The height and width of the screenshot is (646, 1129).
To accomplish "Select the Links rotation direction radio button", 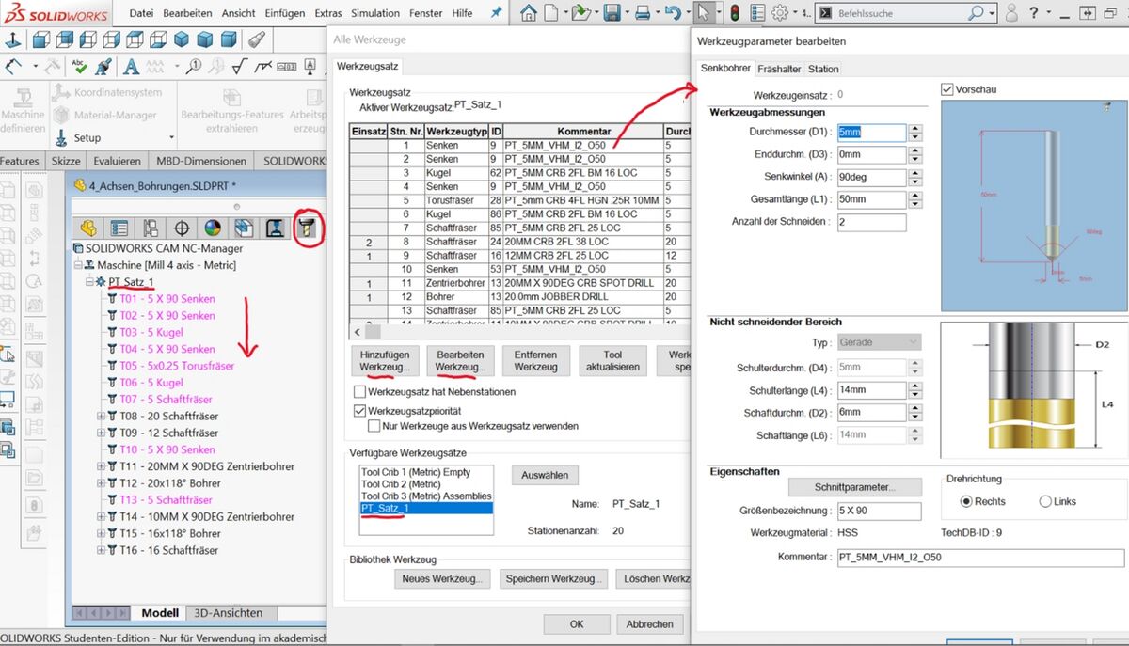I will pos(1044,501).
